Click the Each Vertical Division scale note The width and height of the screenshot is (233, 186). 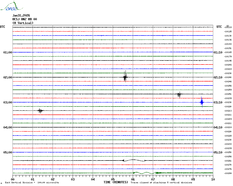tap(32, 182)
